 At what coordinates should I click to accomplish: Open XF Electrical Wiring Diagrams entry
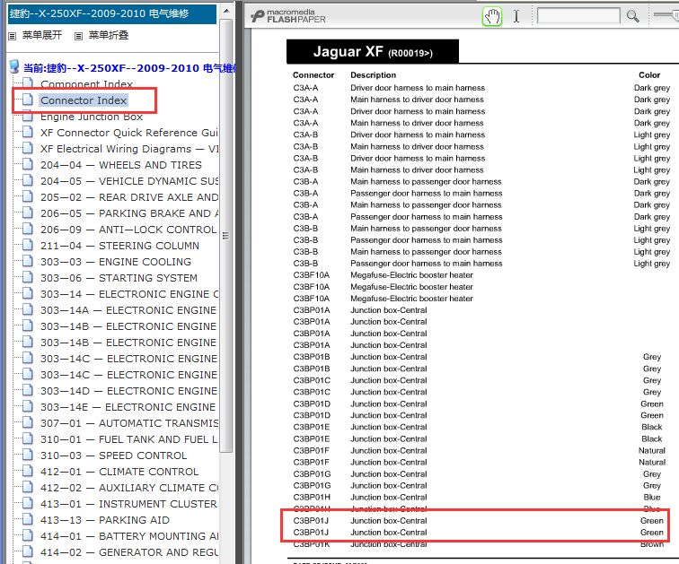pyautogui.click(x=129, y=149)
